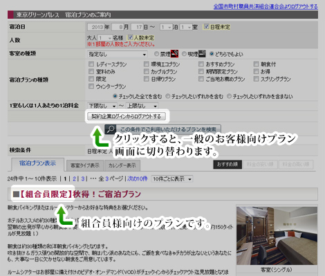
Task: Check the 日帰りプラン checkbox
Action: pyautogui.click(x=147, y=79)
